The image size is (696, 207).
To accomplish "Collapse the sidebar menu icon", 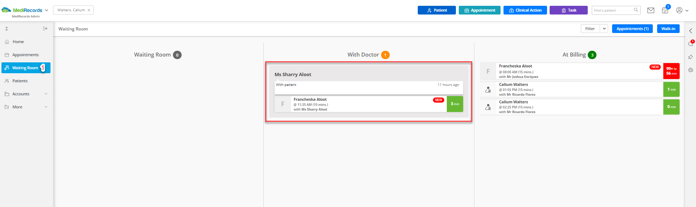I will (x=45, y=29).
